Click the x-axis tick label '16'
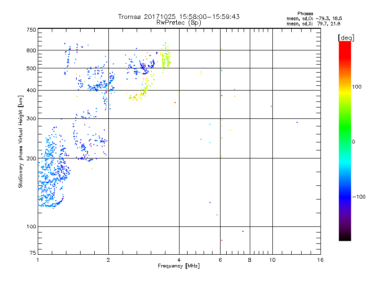Image resolution: width=377 pixels, height=283 pixels. pyautogui.click(x=320, y=260)
